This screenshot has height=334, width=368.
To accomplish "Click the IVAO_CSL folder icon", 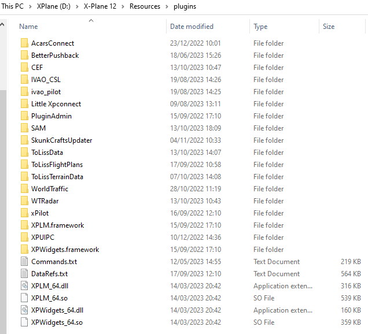I will pyautogui.click(x=24, y=80).
